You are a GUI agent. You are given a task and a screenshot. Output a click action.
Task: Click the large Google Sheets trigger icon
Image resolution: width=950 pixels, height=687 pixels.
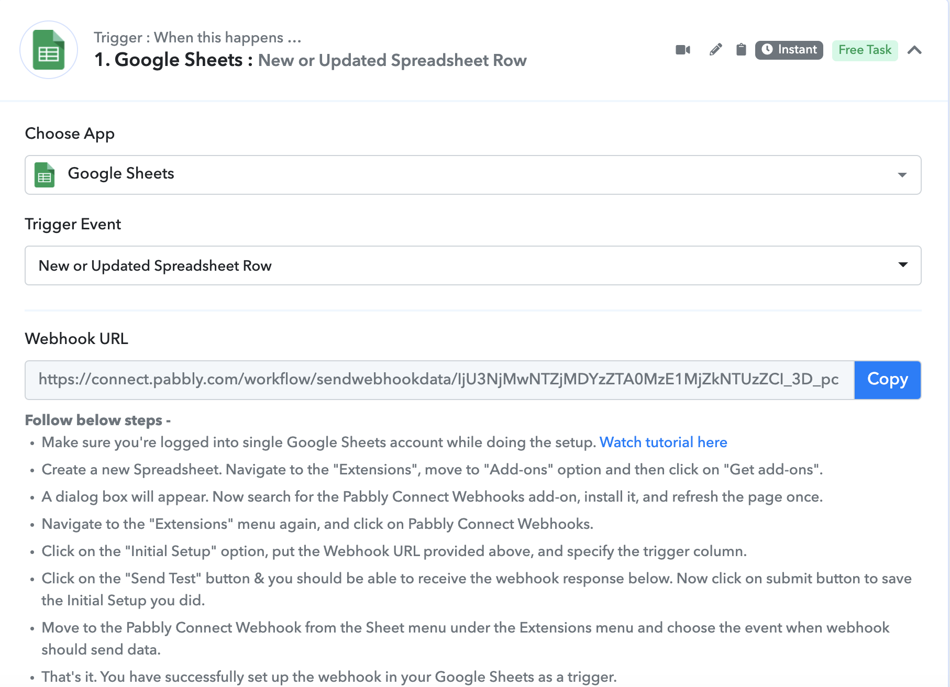(49, 50)
